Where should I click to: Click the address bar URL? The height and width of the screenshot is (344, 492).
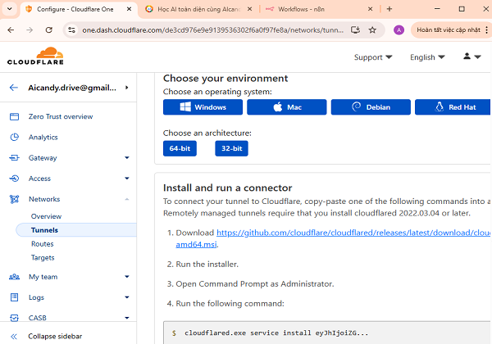point(212,30)
